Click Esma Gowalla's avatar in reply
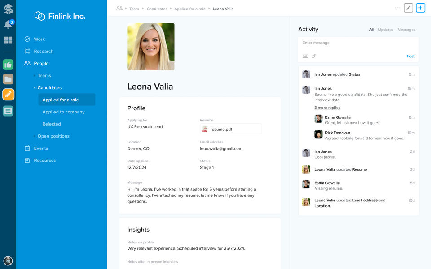 pos(318,118)
